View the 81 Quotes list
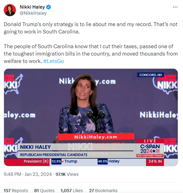The height and width of the screenshot is (193, 183). pos(44,191)
